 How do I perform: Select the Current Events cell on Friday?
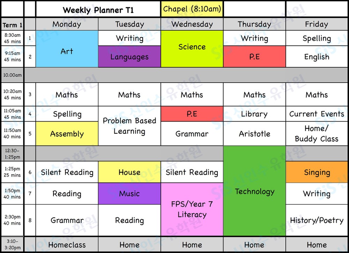tap(317, 114)
